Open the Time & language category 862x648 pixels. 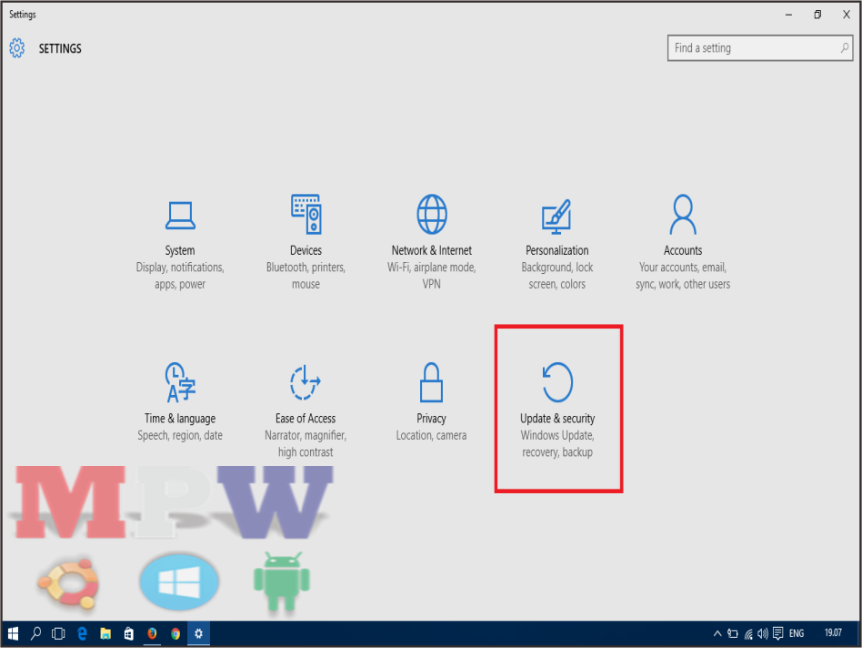coord(180,402)
